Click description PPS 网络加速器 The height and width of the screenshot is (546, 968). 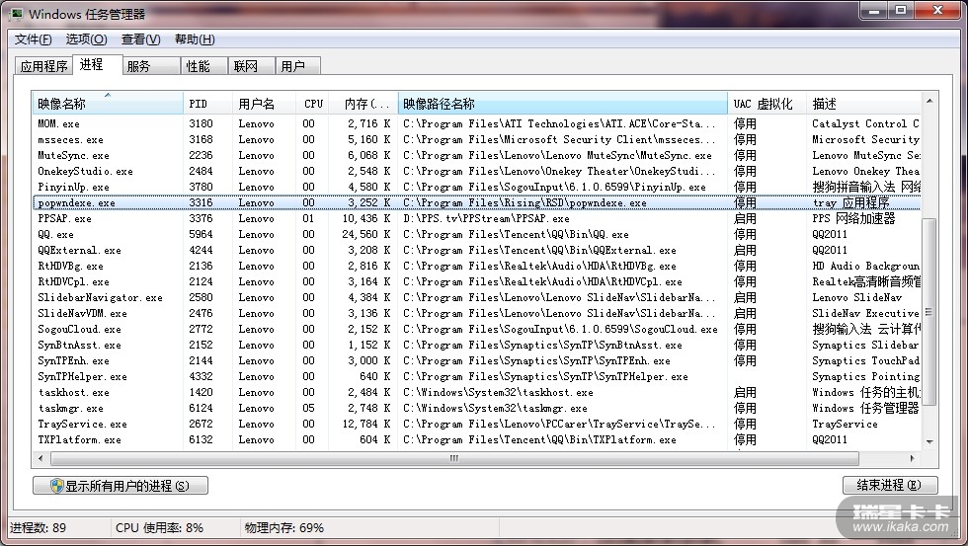tap(853, 218)
